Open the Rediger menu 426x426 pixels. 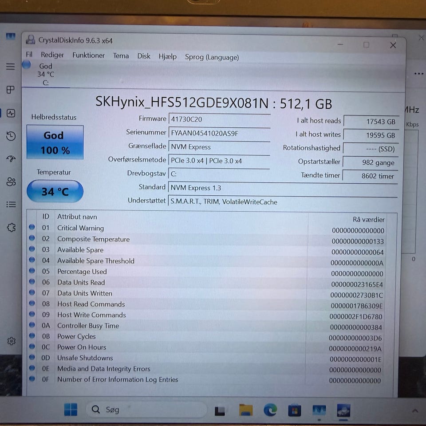pyautogui.click(x=52, y=55)
